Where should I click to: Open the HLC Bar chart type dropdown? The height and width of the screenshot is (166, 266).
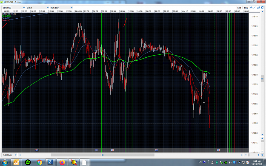(61, 8)
